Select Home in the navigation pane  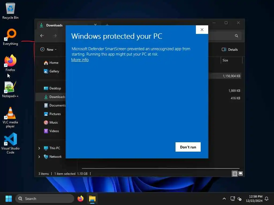click(51, 63)
